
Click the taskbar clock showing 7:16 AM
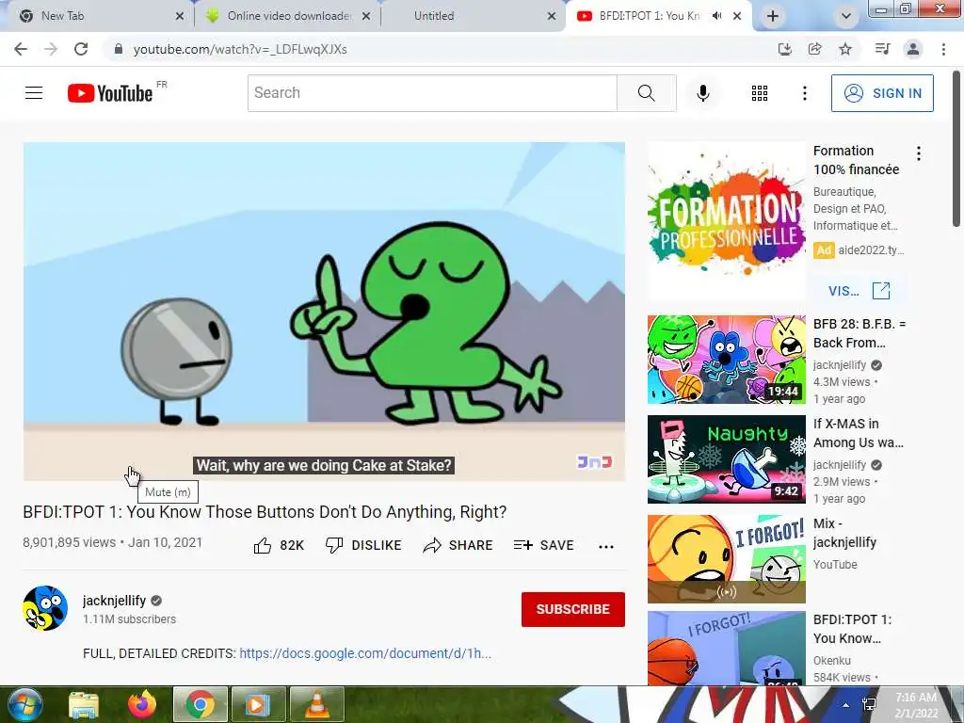tap(916, 704)
